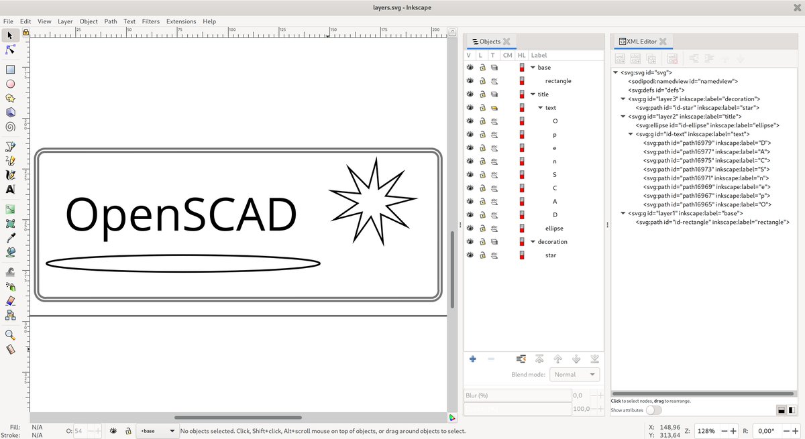Screen dimensions: 805x439
Task: Click the raise selection up arrow icon
Action: point(557,359)
